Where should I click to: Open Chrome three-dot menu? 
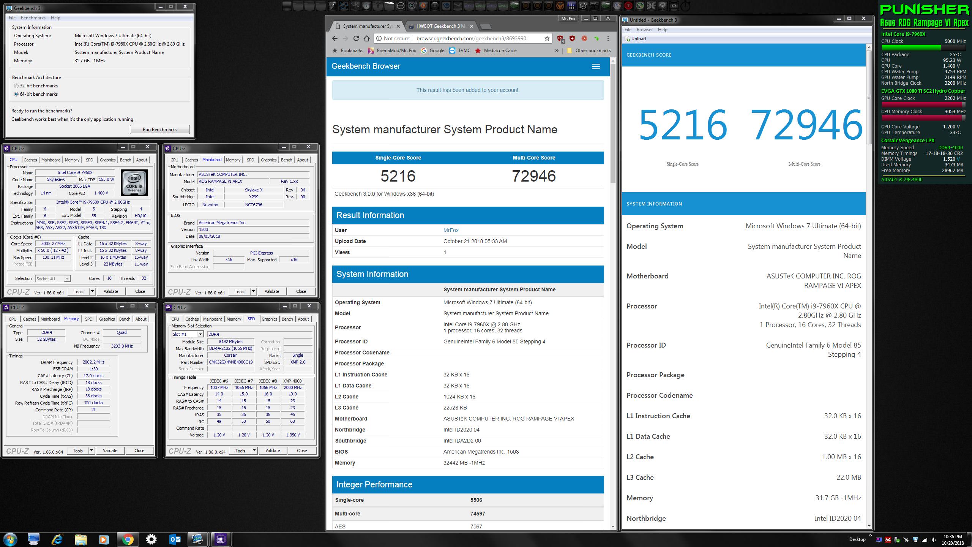pos(608,38)
